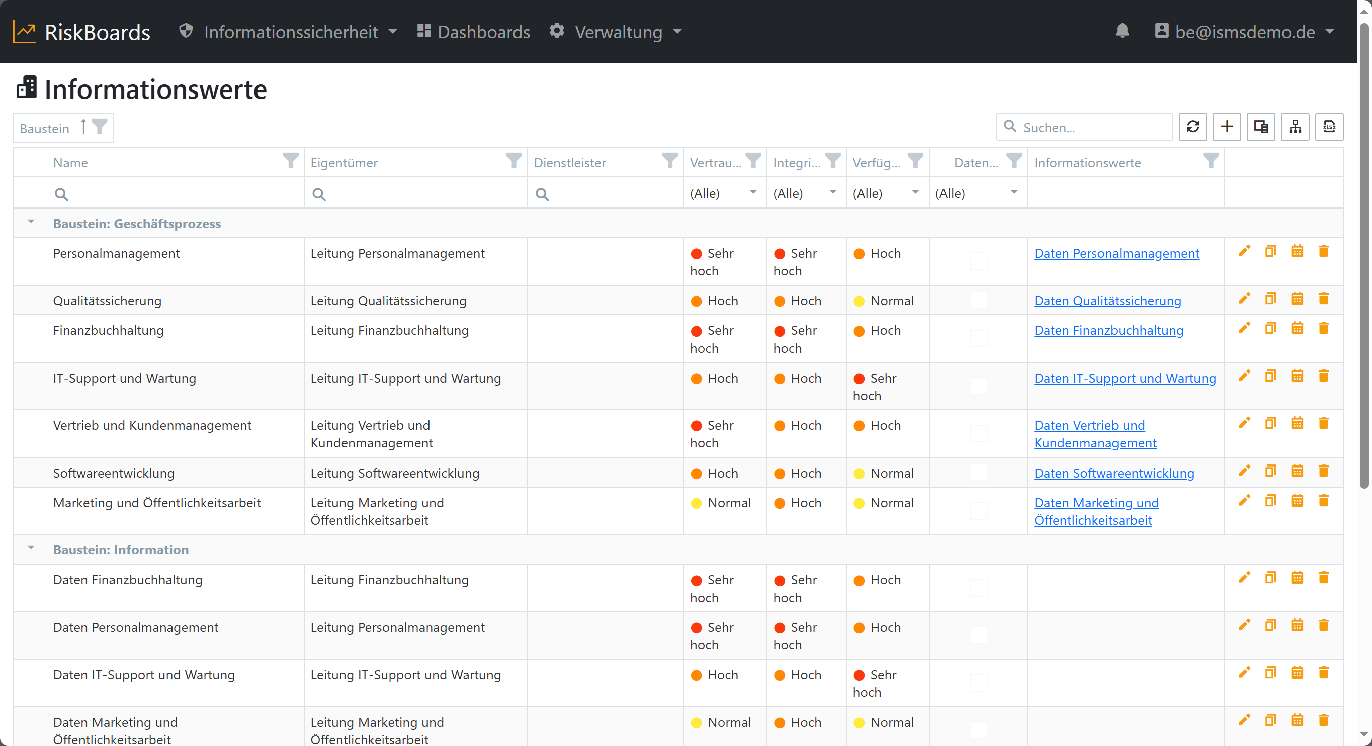Open filter on the Verfüg... column header
This screenshot has width=1372, height=746.
pyautogui.click(x=915, y=161)
